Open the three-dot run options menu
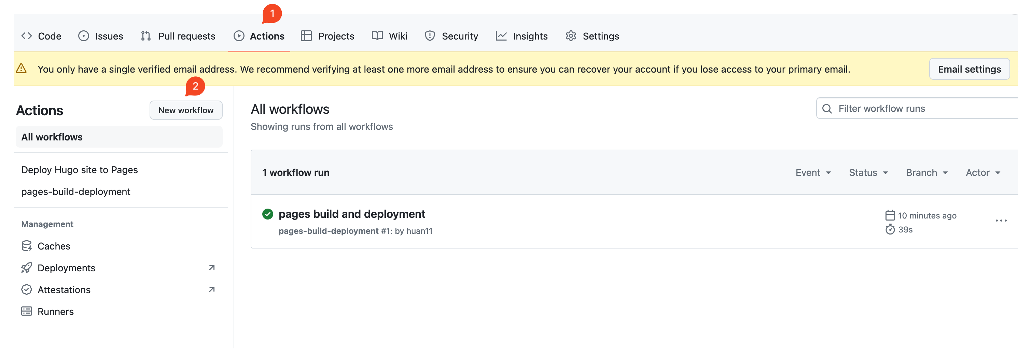This screenshot has width=1032, height=362. pyautogui.click(x=1001, y=221)
